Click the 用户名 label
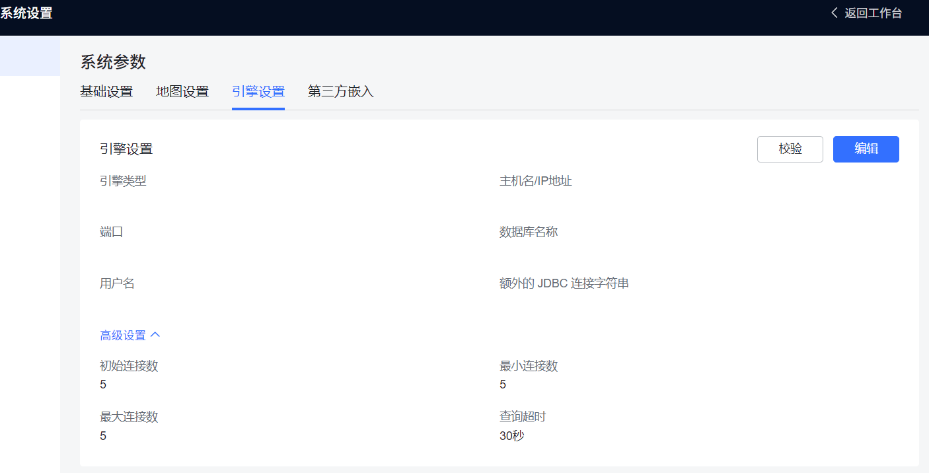This screenshot has width=929, height=473. pos(117,284)
